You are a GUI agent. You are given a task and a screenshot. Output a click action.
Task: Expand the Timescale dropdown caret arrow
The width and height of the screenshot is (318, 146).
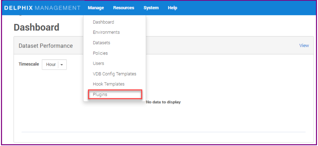pyautogui.click(x=62, y=65)
